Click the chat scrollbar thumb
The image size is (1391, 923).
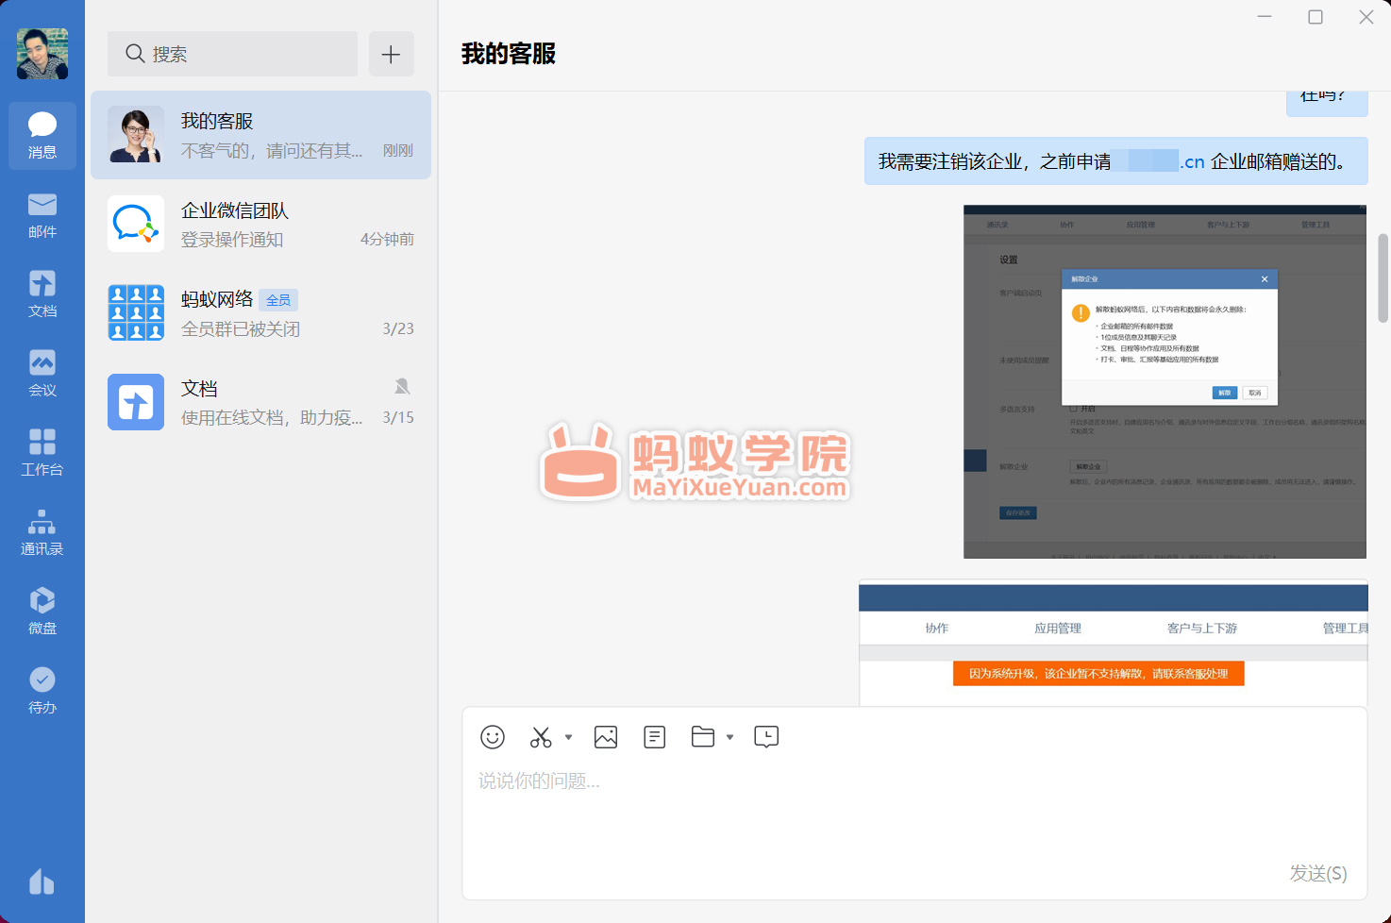click(1383, 278)
